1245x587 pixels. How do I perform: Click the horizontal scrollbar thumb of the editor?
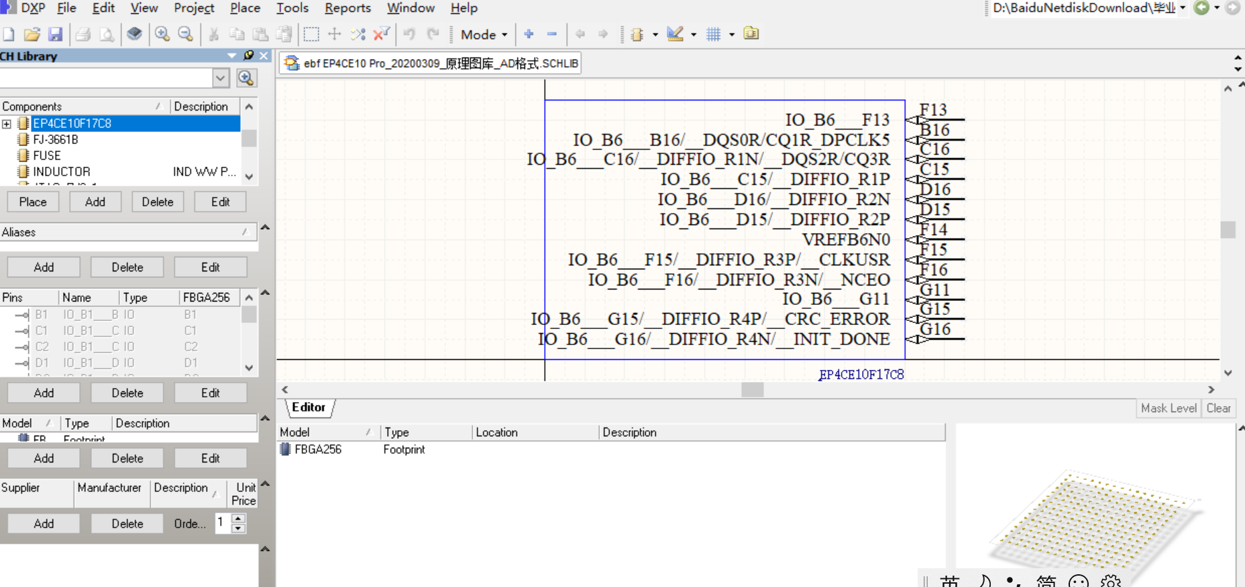click(753, 390)
